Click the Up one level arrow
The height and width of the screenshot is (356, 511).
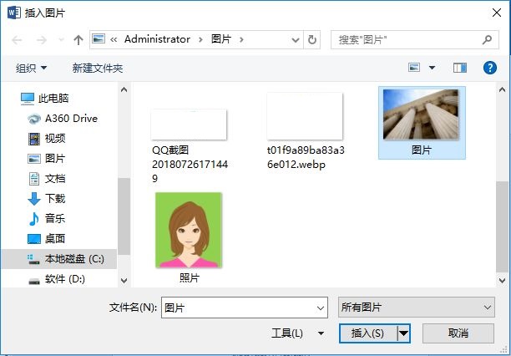click(78, 39)
